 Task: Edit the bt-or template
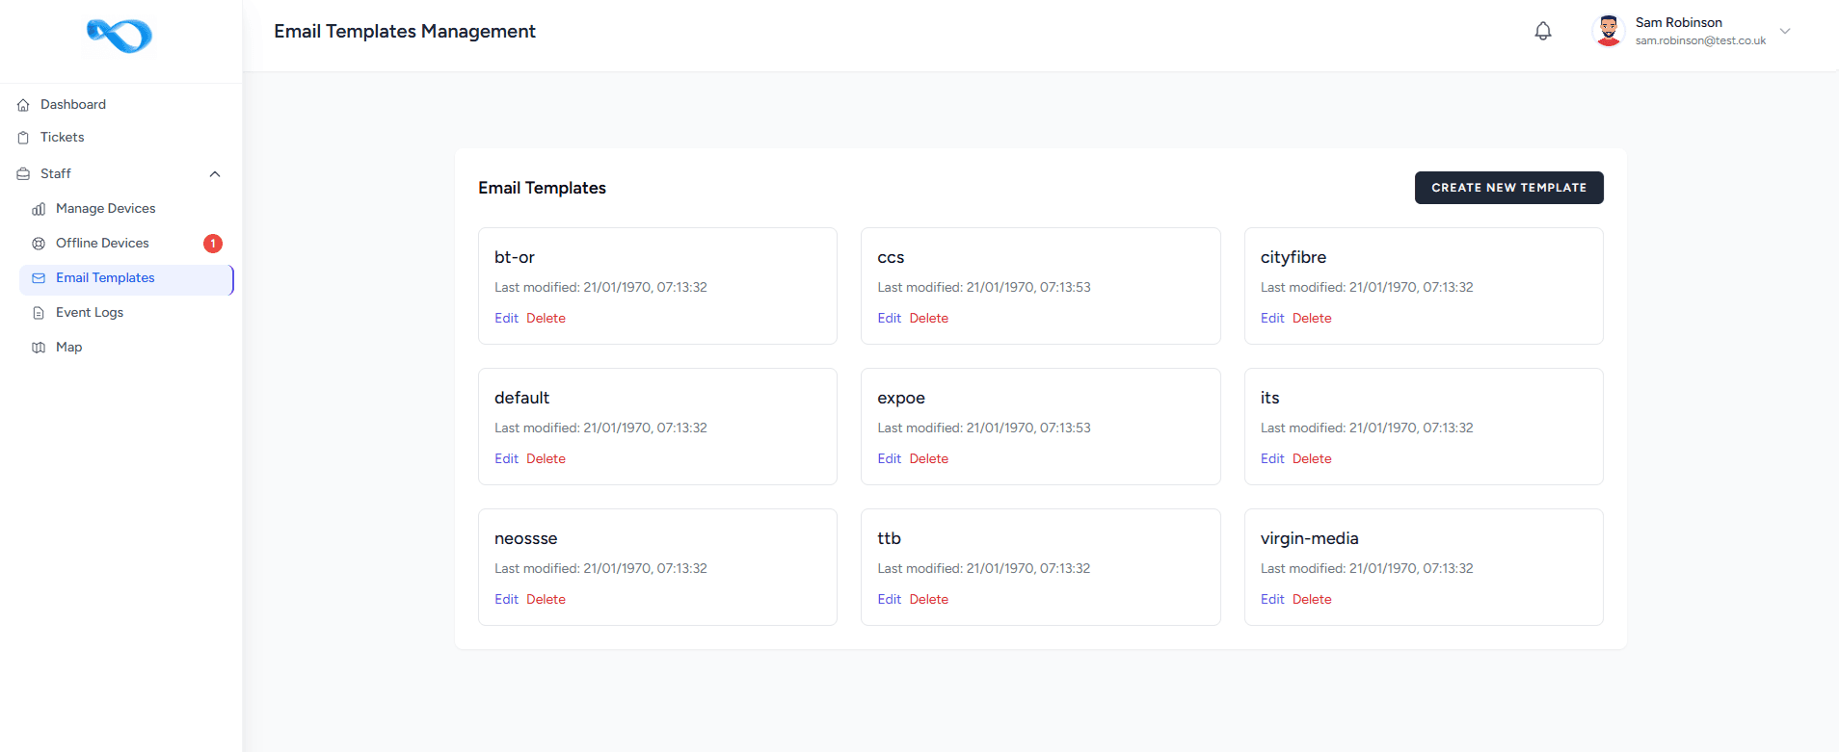coord(506,319)
